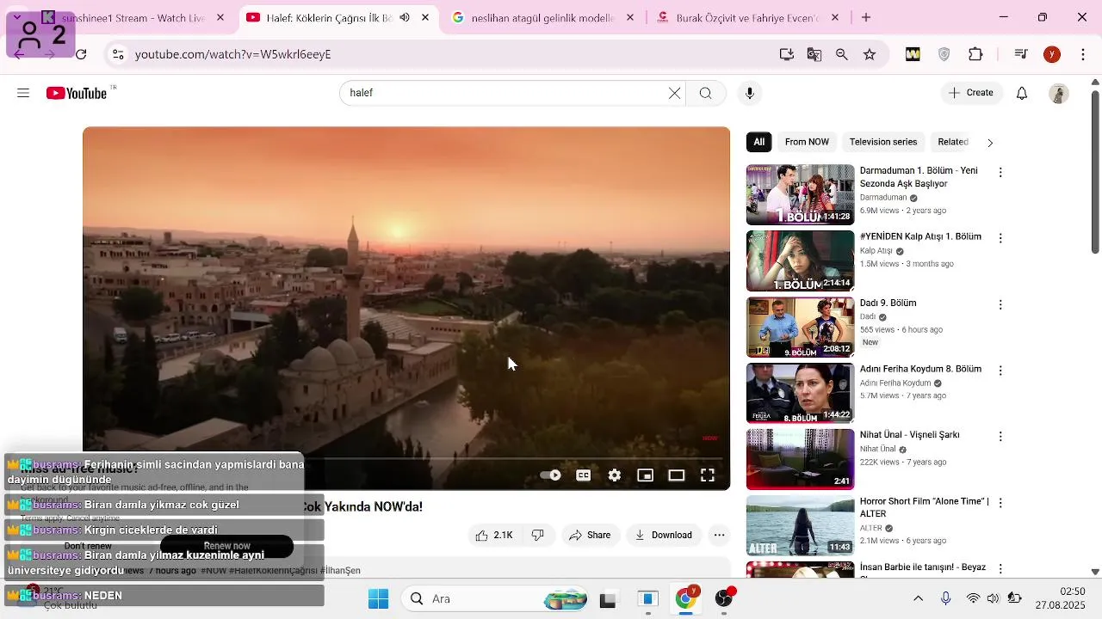The height and width of the screenshot is (619, 1102).
Task: Close the Halef: Köklerin Çağrısı tab
Action: pos(425,17)
